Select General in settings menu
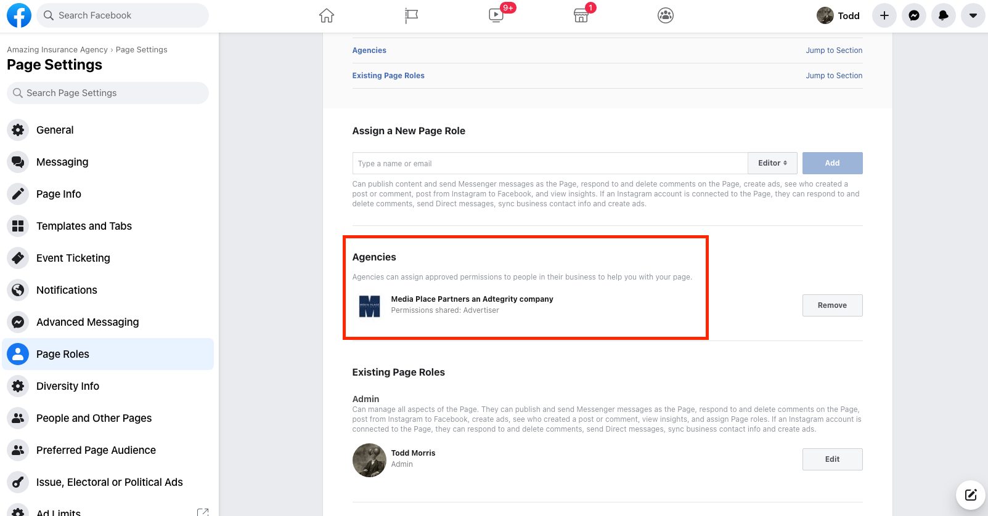 [x=108, y=130]
